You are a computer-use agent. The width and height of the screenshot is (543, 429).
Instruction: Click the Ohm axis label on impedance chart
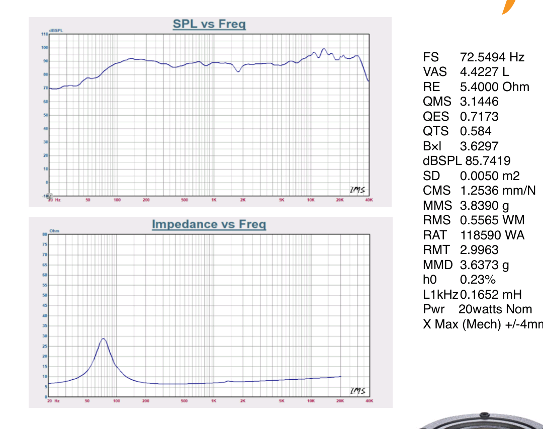click(x=54, y=231)
